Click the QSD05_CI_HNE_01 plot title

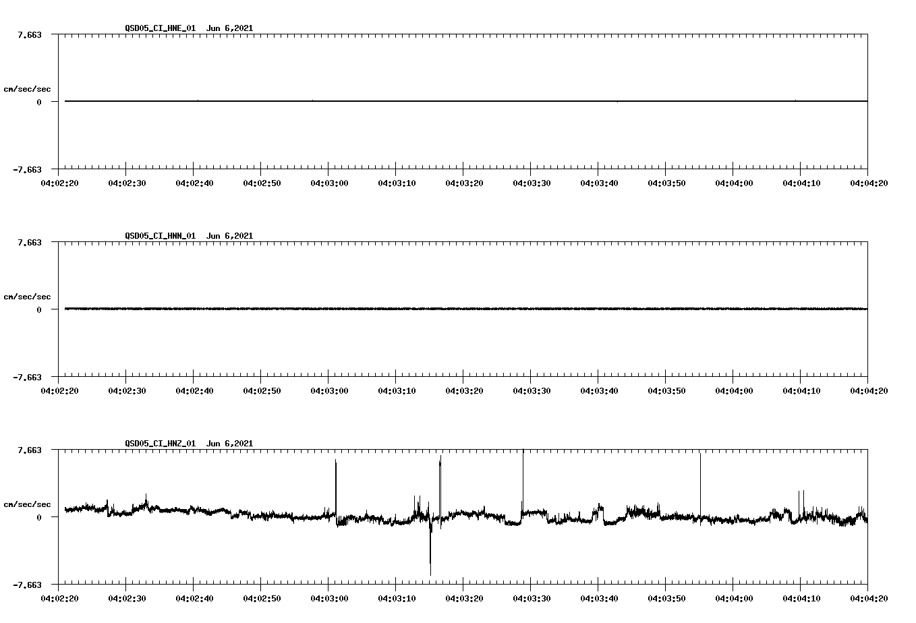coord(189,28)
